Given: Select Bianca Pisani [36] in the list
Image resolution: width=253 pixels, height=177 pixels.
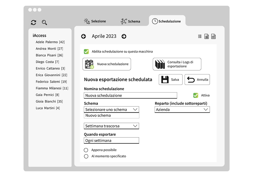Looking at the screenshot, I should [49, 55].
